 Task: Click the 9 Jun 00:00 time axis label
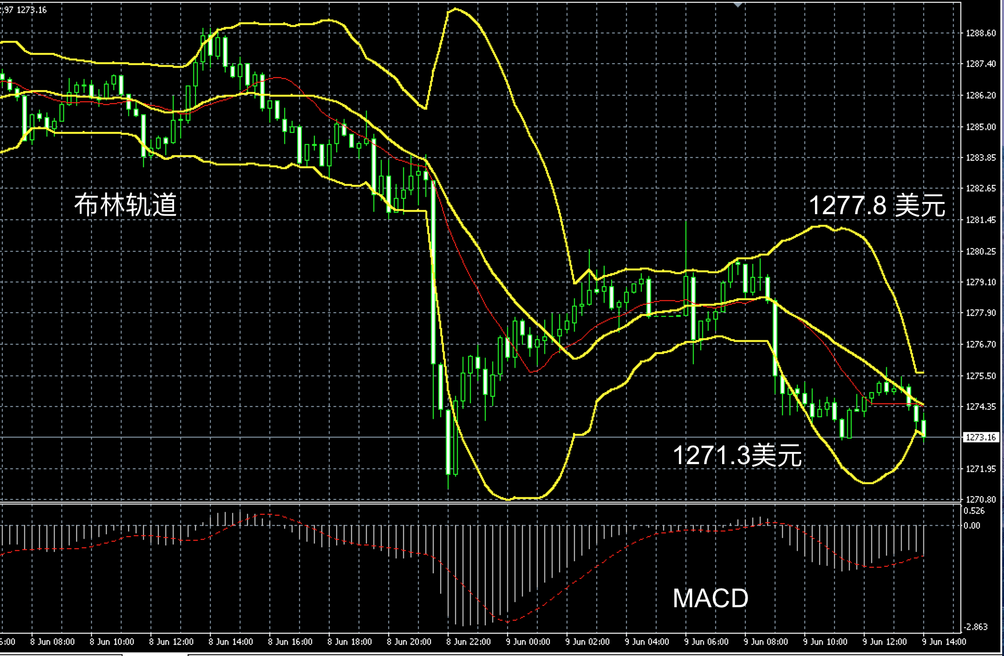(x=528, y=642)
